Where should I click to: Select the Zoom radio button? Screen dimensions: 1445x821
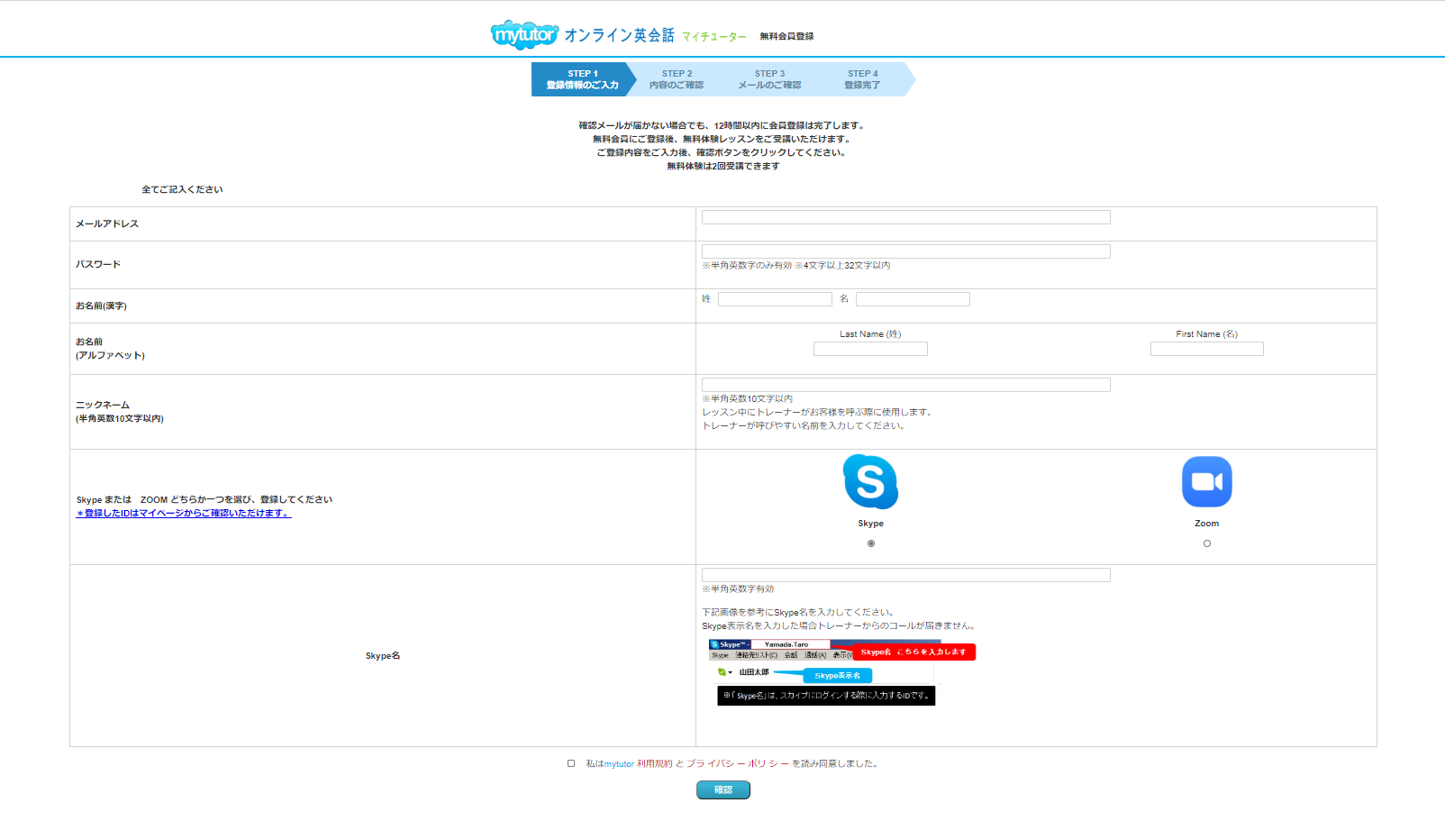(x=1206, y=543)
